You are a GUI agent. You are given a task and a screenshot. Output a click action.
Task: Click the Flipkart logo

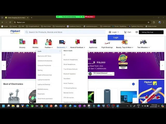15,32
